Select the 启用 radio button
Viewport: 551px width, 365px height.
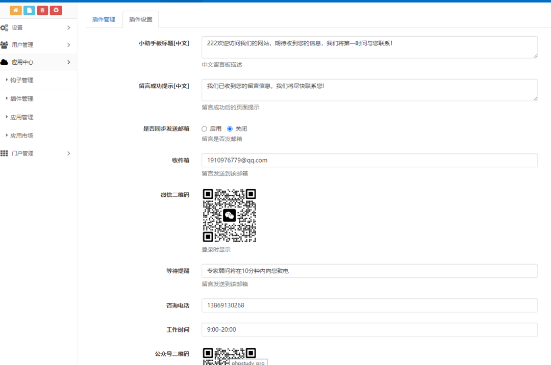(204, 129)
